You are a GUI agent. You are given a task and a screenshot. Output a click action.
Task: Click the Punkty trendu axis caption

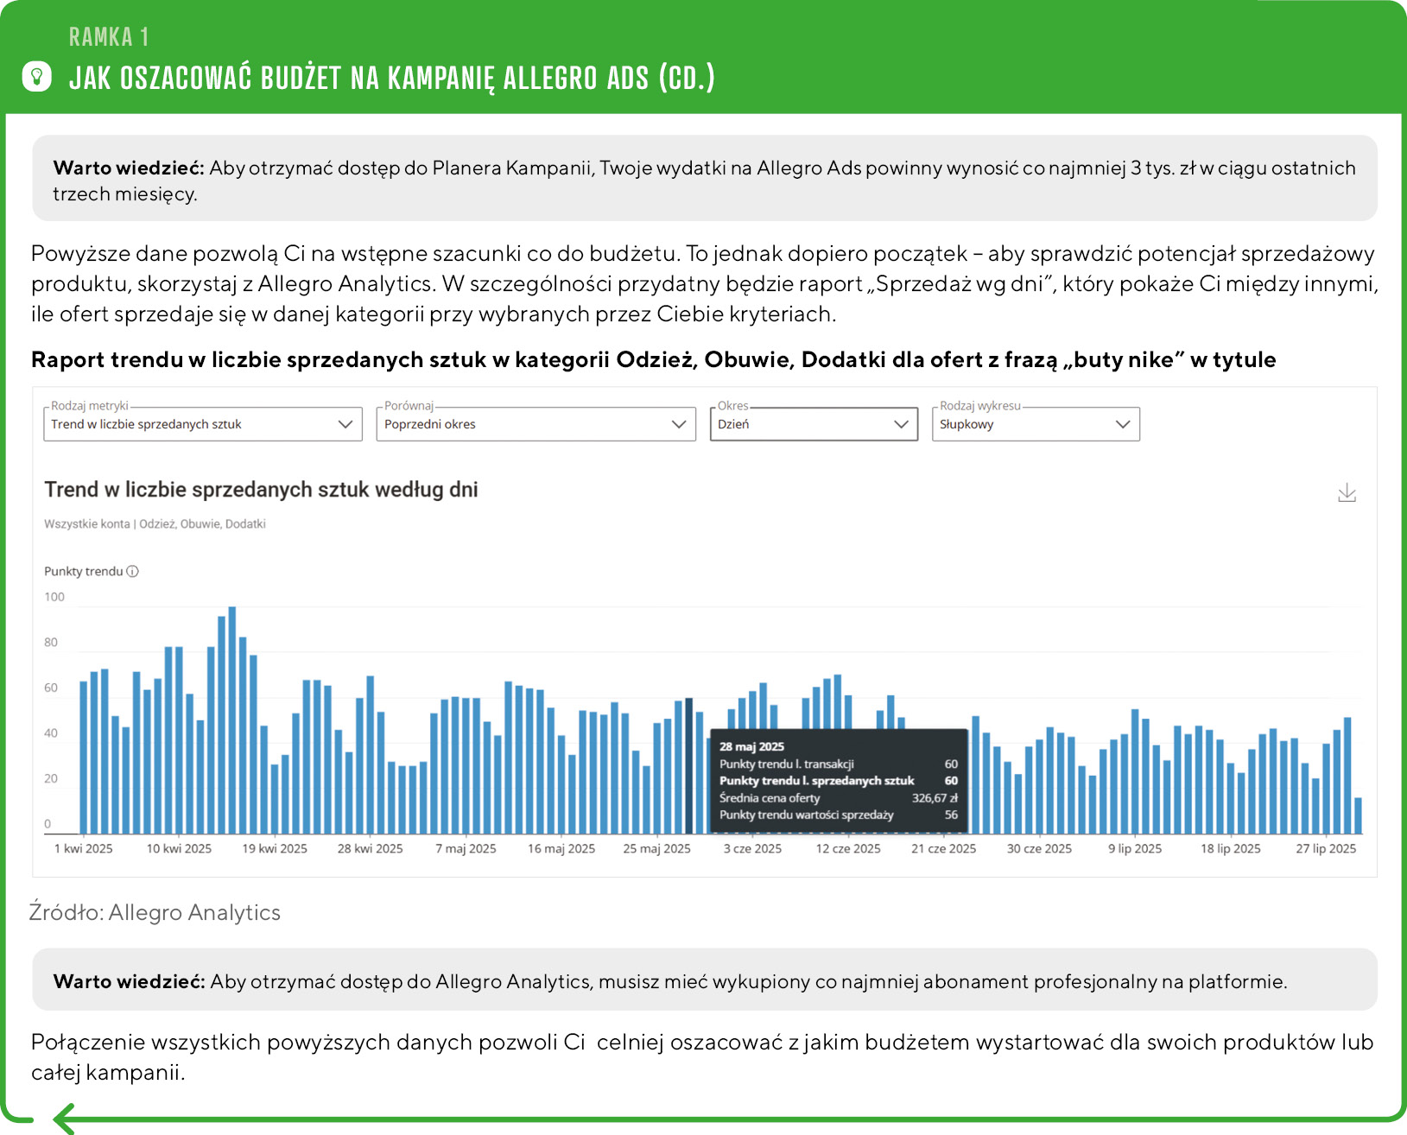pos(83,571)
